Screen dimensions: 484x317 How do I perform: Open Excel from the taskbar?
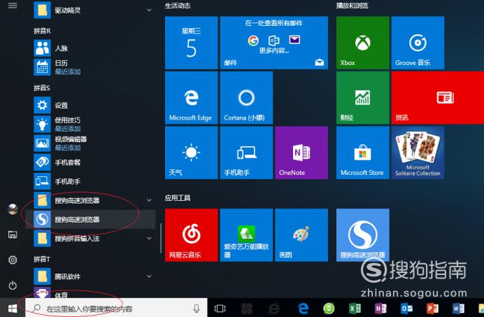(355, 308)
